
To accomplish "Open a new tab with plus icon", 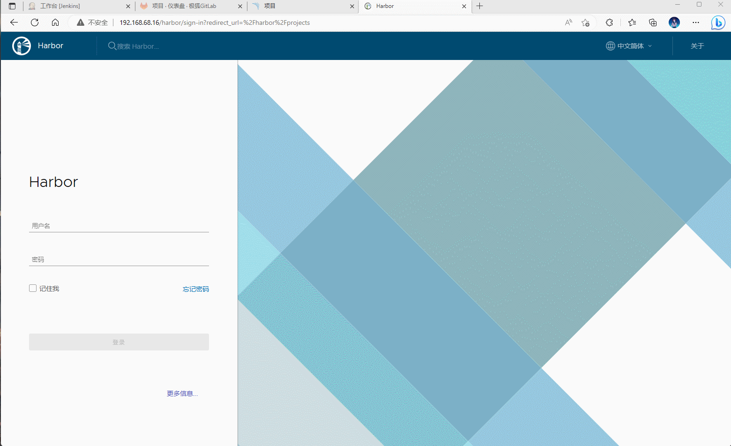I will [x=479, y=6].
